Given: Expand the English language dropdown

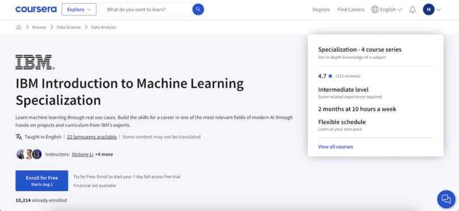Looking at the screenshot, I should coord(391,10).
